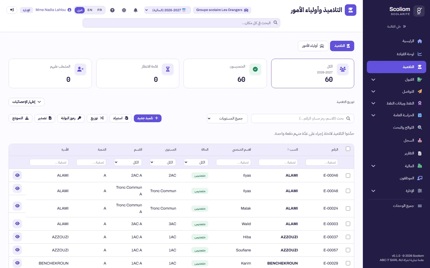430x268 pixels.
Task: Switch language to EN
Action: (90, 10)
